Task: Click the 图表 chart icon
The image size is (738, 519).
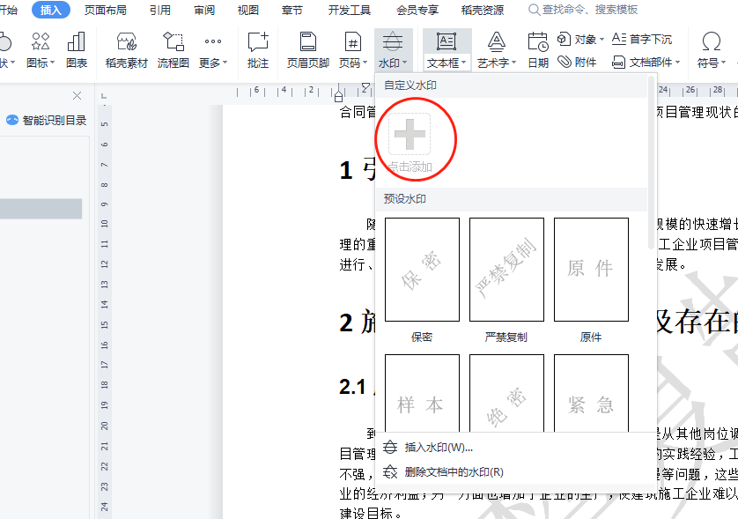Action: point(77,50)
